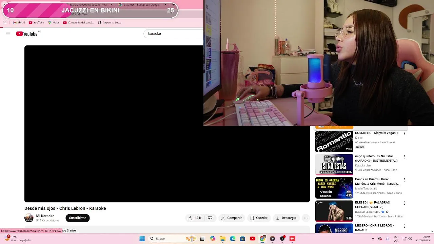This screenshot has width=434, height=244.
Task: Open the 'Contenido del canal' bookmark
Action: pos(78,23)
